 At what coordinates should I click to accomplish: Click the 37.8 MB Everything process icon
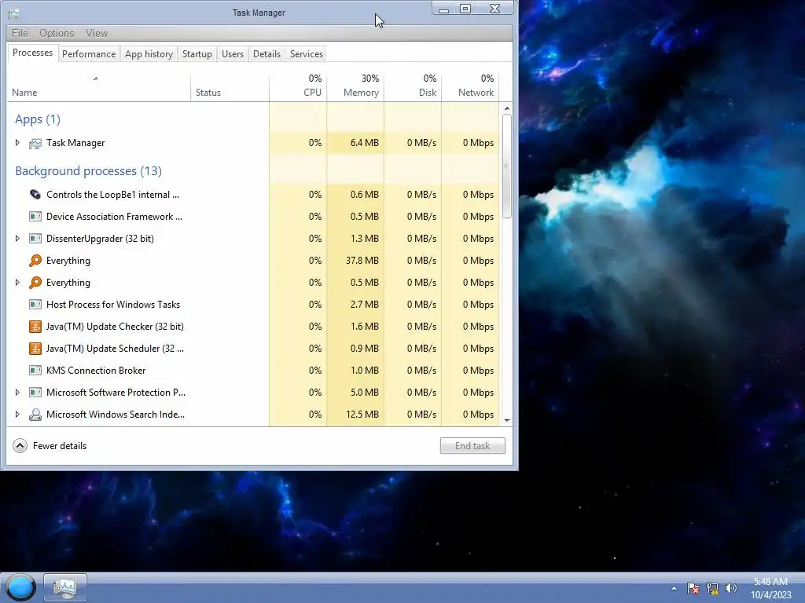35,261
